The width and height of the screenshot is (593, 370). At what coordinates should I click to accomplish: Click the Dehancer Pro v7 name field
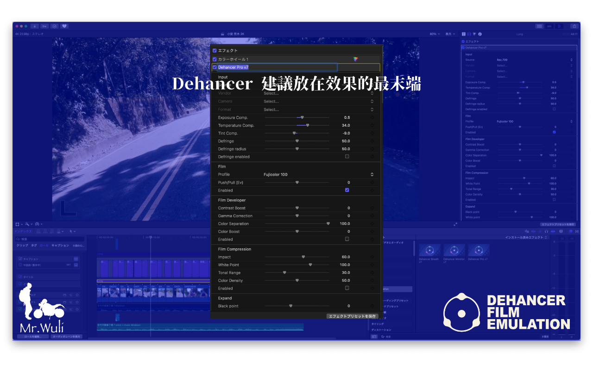(278, 67)
